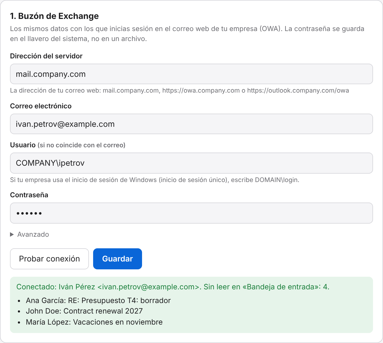This screenshot has width=383, height=343.
Task: Focus the Contraseña password field
Action: 191,213
